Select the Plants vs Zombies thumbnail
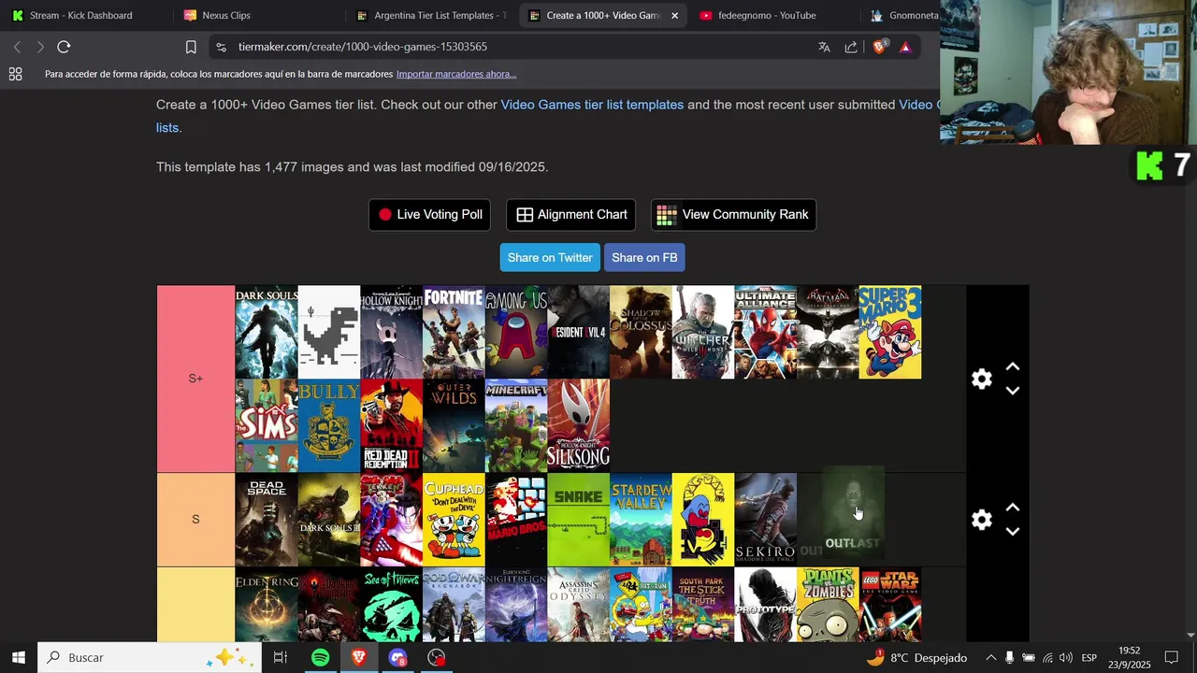The height and width of the screenshot is (673, 1197). click(x=828, y=605)
